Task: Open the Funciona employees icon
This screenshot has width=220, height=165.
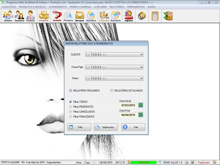Action: click(x=19, y=16)
